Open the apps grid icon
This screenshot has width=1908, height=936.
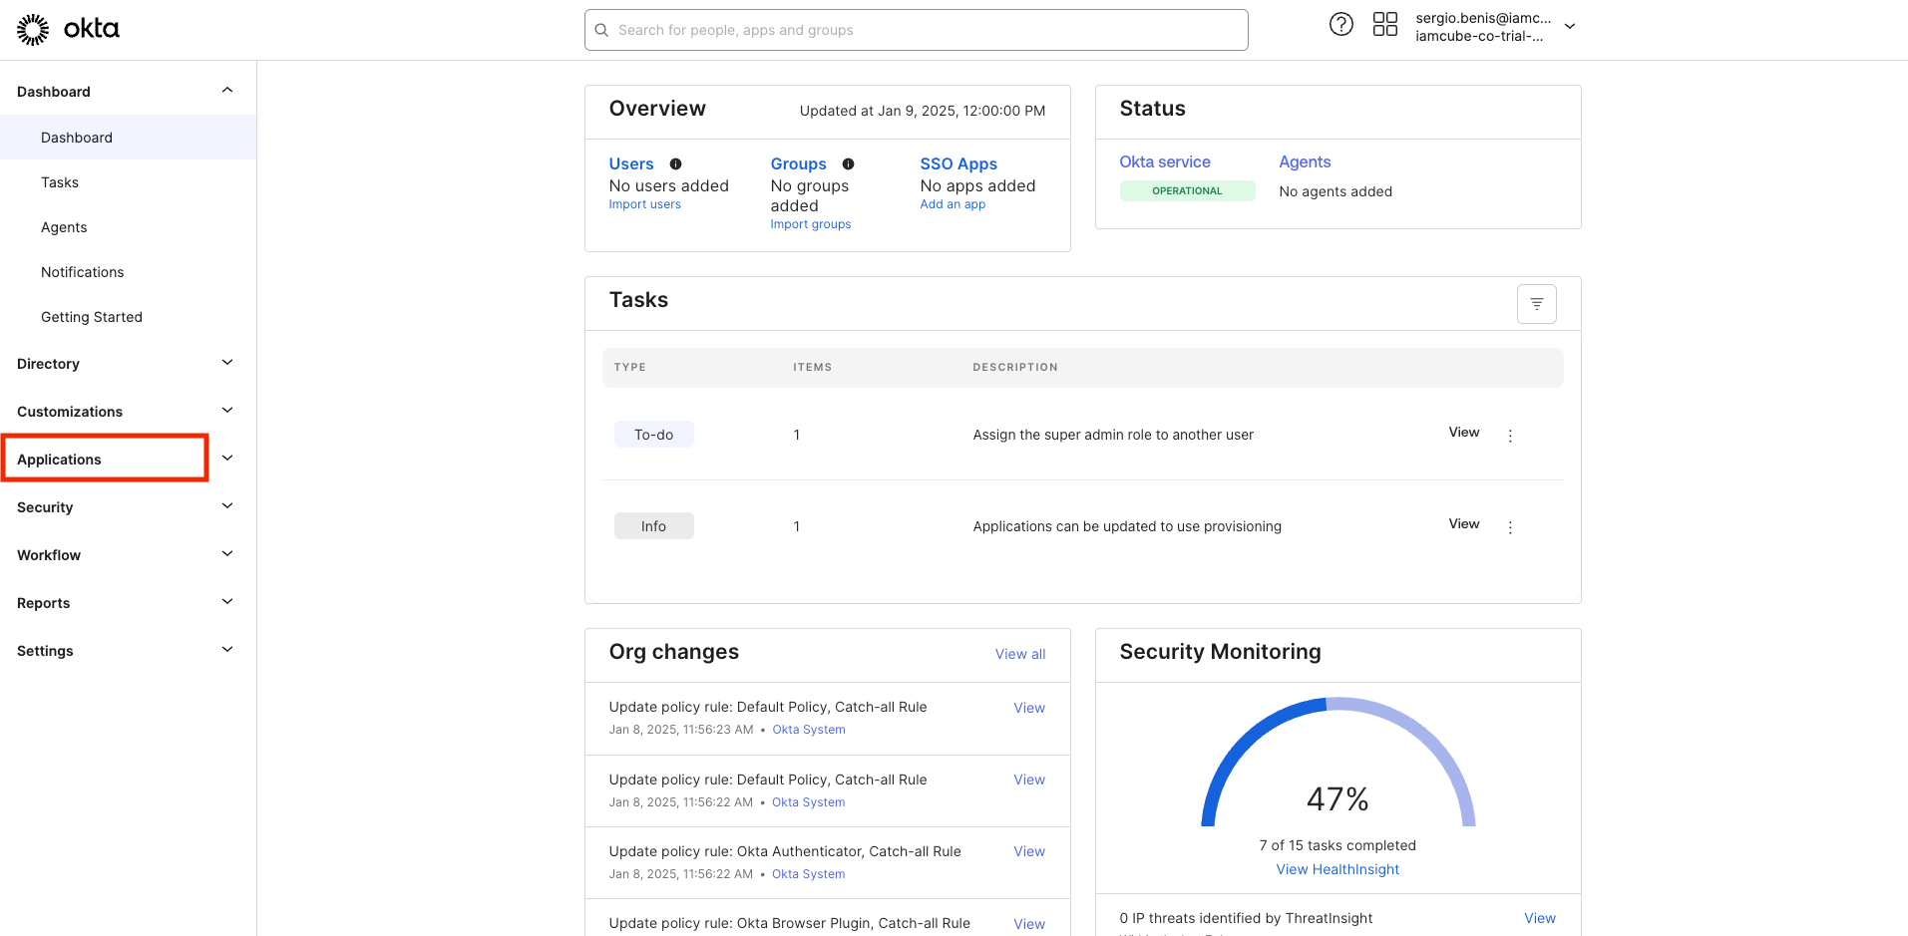coord(1385,25)
